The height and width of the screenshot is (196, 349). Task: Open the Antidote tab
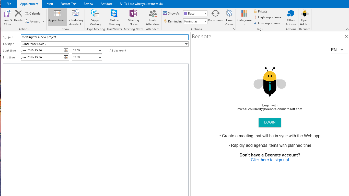[107, 4]
